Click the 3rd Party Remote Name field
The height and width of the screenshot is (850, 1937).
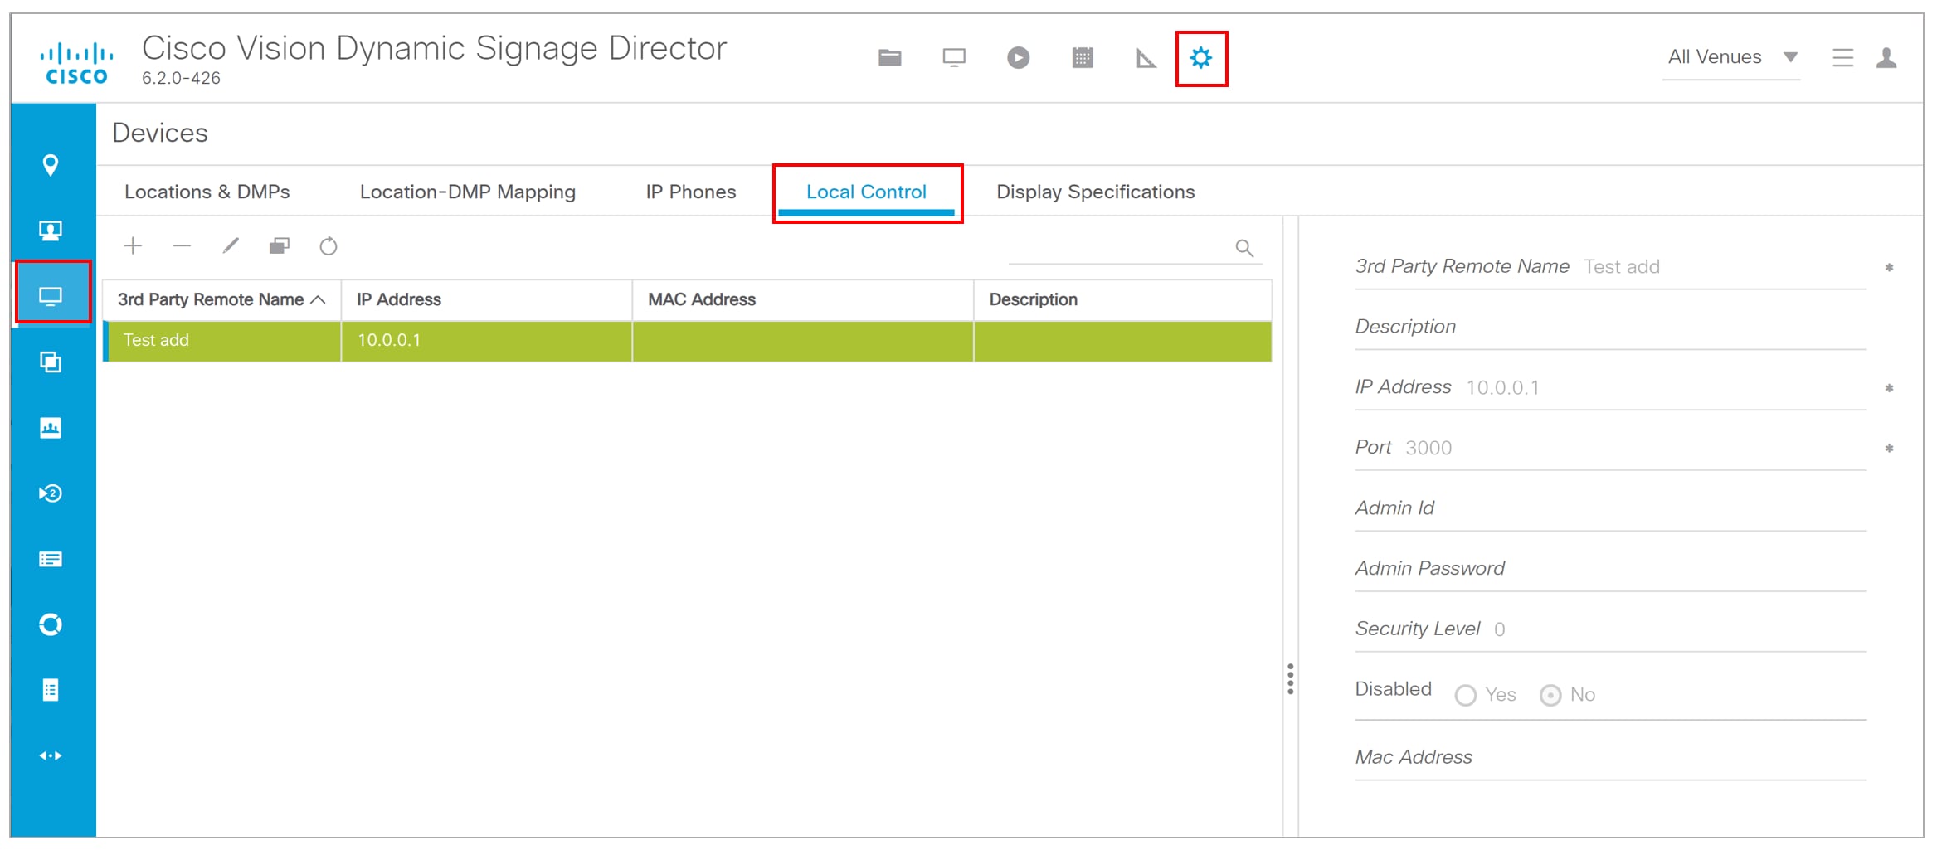pyautogui.click(x=1610, y=267)
